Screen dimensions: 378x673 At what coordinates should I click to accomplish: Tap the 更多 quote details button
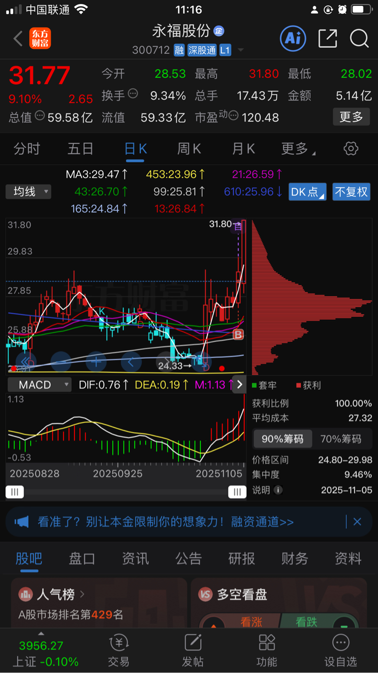[x=351, y=117]
